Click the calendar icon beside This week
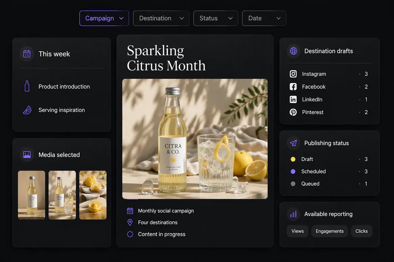Image resolution: width=394 pixels, height=262 pixels. tap(27, 54)
